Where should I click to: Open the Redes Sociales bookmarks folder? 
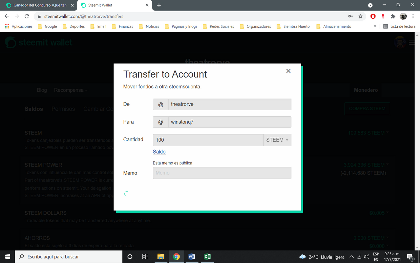219,26
